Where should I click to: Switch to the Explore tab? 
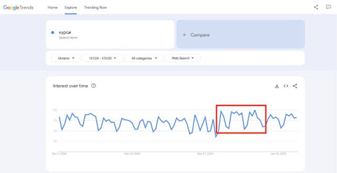71,8
